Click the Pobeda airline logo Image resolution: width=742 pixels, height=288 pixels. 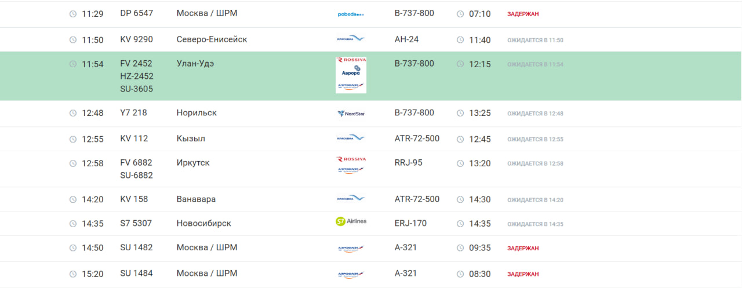click(x=351, y=14)
